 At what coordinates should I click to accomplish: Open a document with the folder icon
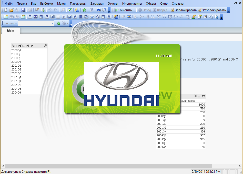pos(12,10)
